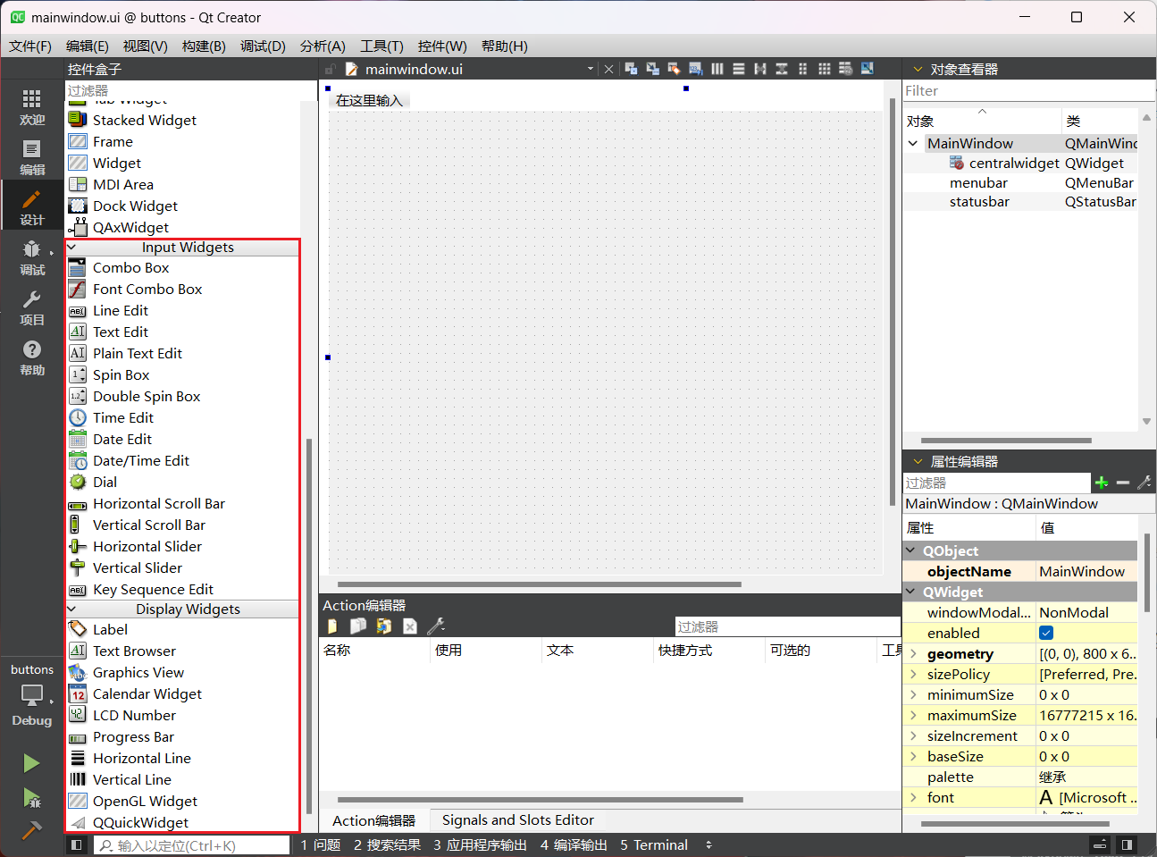Screen dimensions: 1157x857
Task: Open mainwindow.ui document dropdown
Action: pyautogui.click(x=591, y=69)
